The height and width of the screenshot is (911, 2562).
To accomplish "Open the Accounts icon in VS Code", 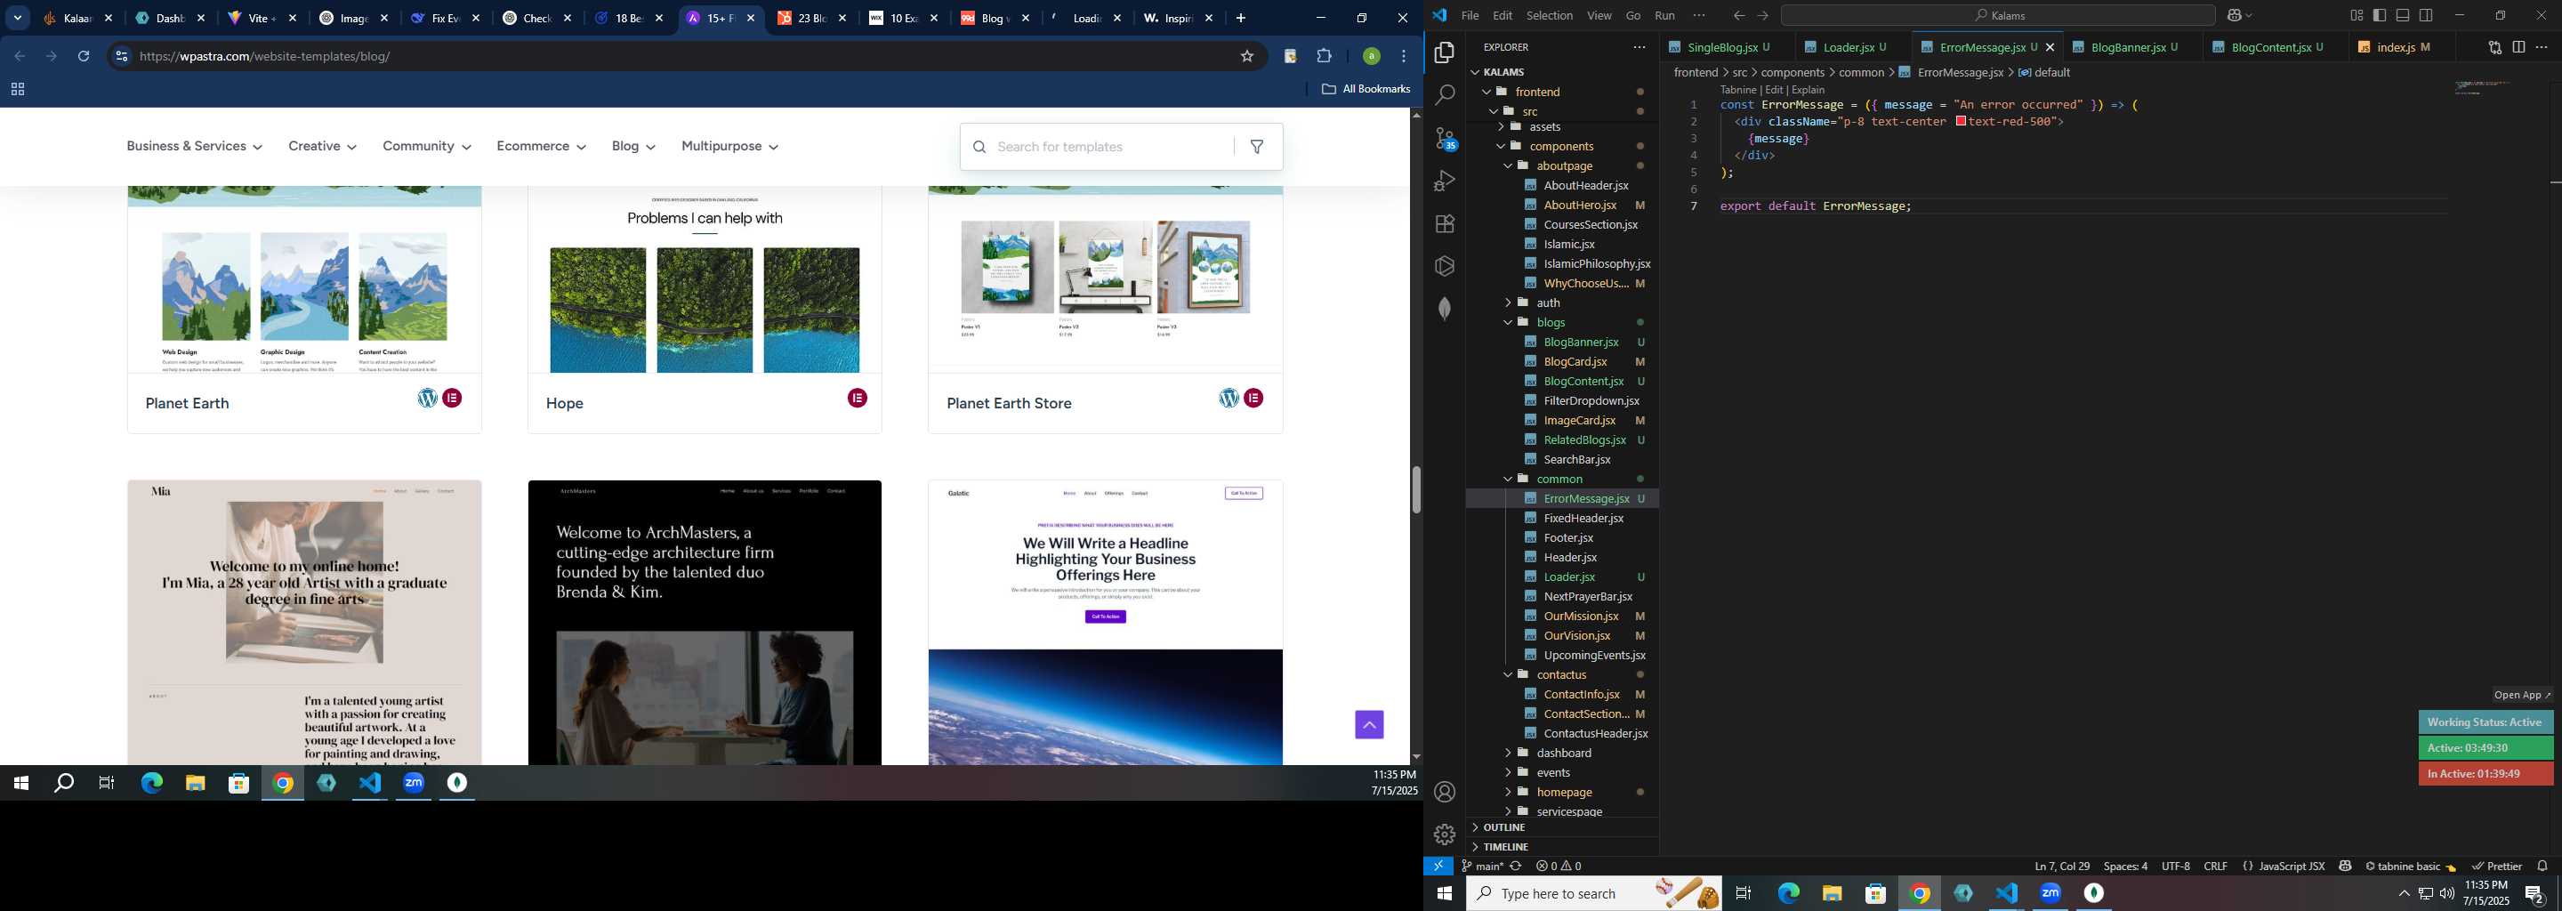I will pyautogui.click(x=1444, y=792).
